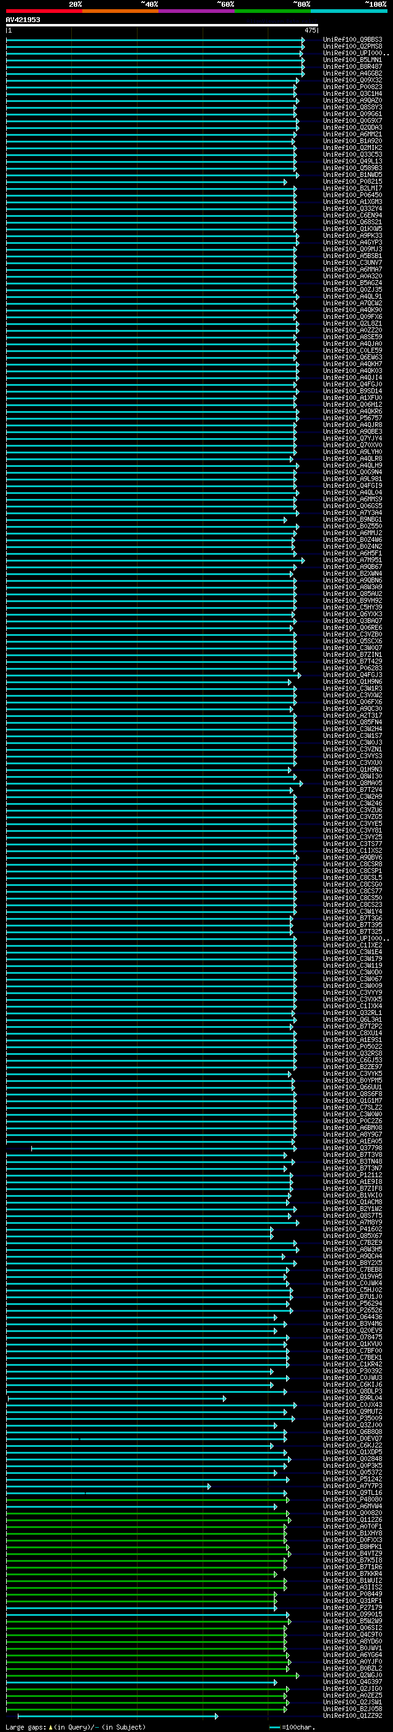Viewport: 393px width, 1732px height.
Task: Select the UniRef100_B7T3G6 label
Action: pos(352,918)
